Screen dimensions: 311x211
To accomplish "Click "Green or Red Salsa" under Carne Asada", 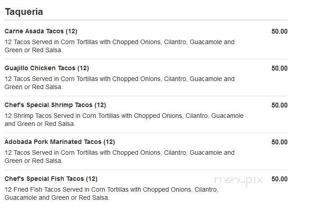I will coord(34,50).
